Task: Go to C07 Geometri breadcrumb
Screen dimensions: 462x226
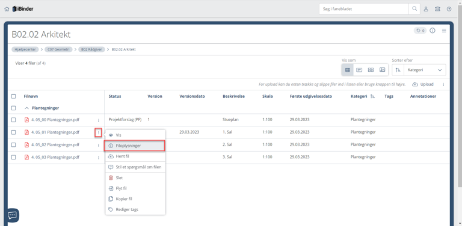Action: 58,49
